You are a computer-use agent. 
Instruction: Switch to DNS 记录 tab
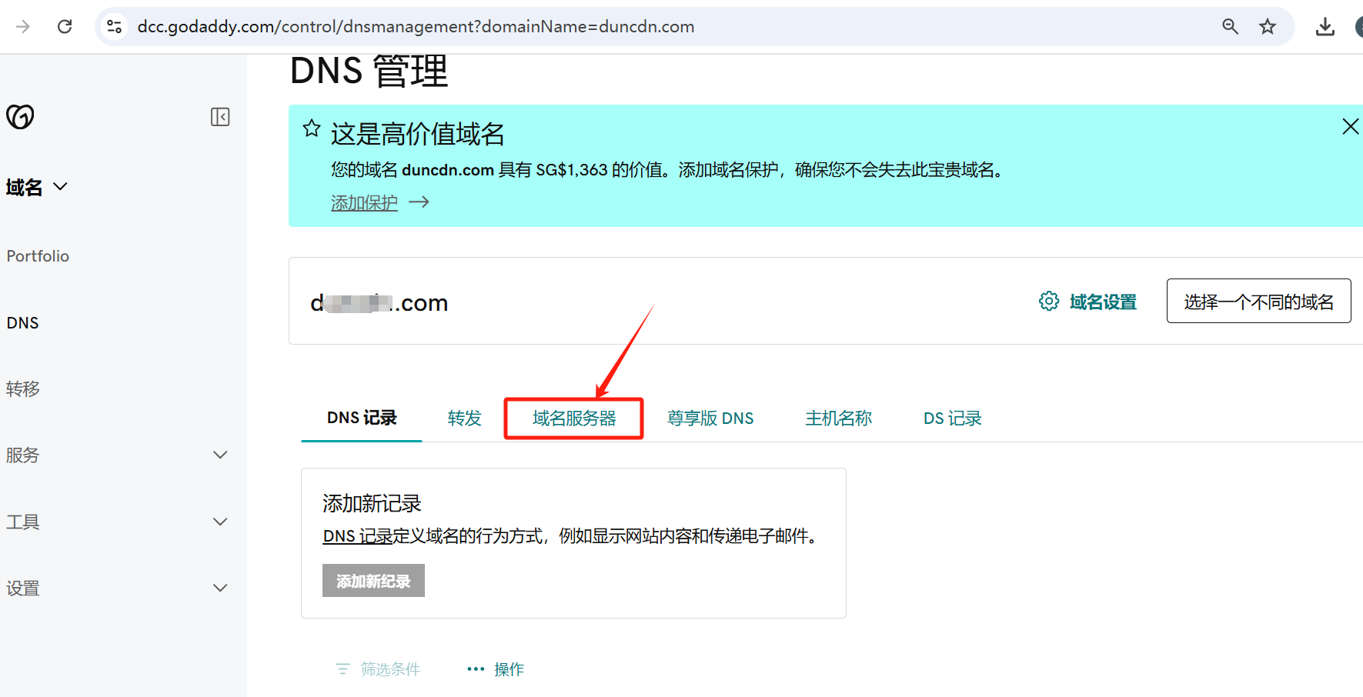(x=362, y=418)
